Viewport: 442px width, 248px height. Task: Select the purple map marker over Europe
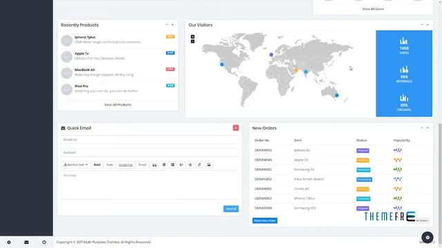coord(271,54)
